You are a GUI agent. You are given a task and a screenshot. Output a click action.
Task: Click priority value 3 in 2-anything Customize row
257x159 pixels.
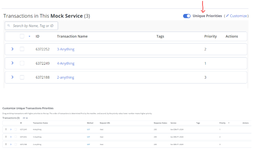[220, 145]
